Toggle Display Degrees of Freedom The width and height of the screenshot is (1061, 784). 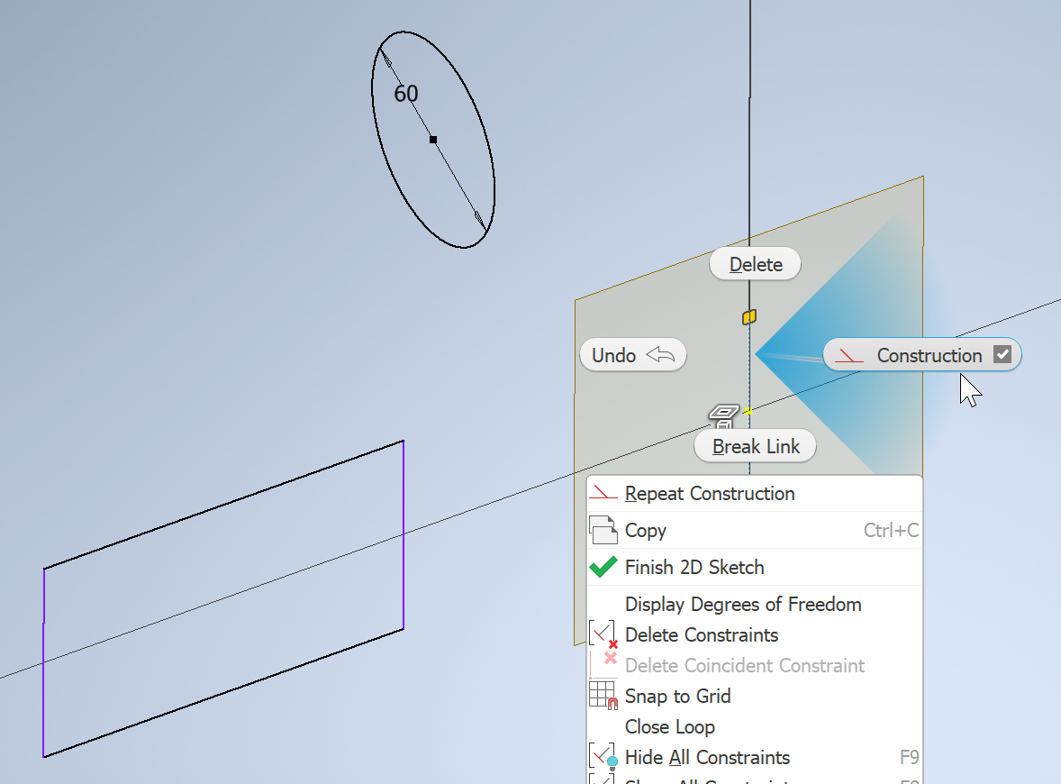743,604
